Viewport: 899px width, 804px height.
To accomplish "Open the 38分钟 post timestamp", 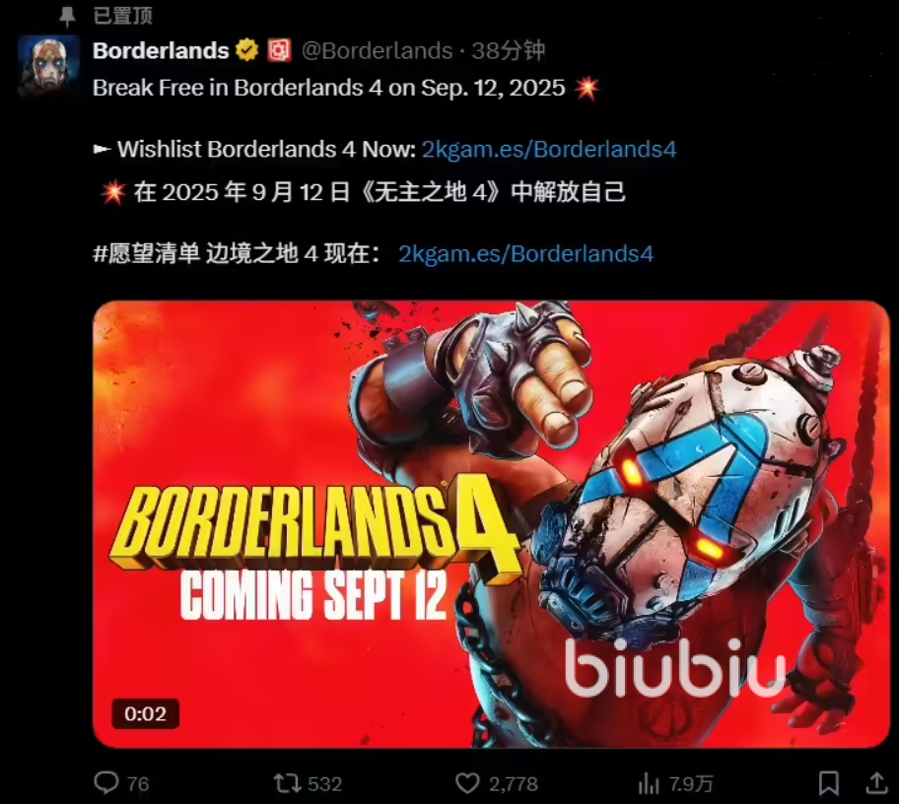I will (x=508, y=51).
